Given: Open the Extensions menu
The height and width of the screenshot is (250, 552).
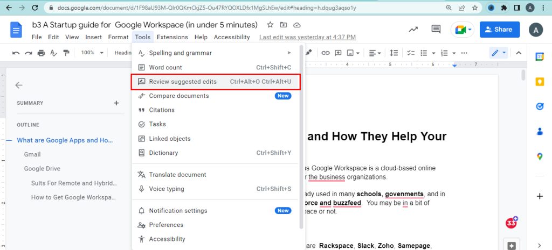Looking at the screenshot, I should tap(172, 37).
